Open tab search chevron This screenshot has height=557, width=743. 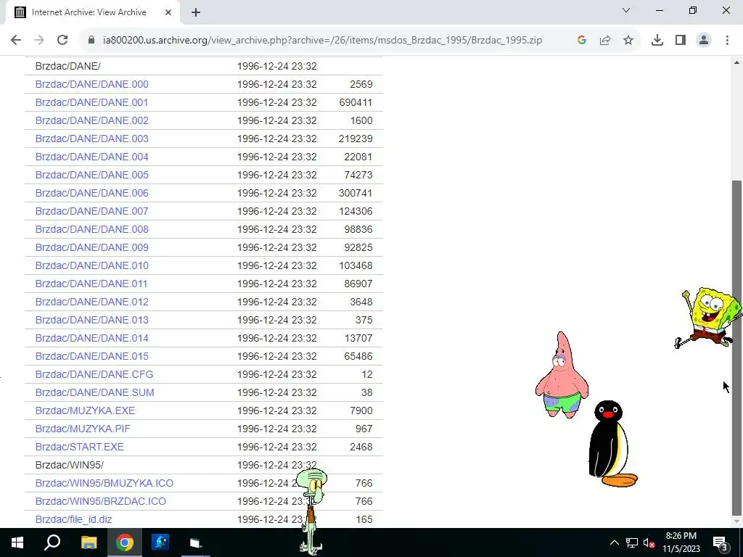coord(626,10)
